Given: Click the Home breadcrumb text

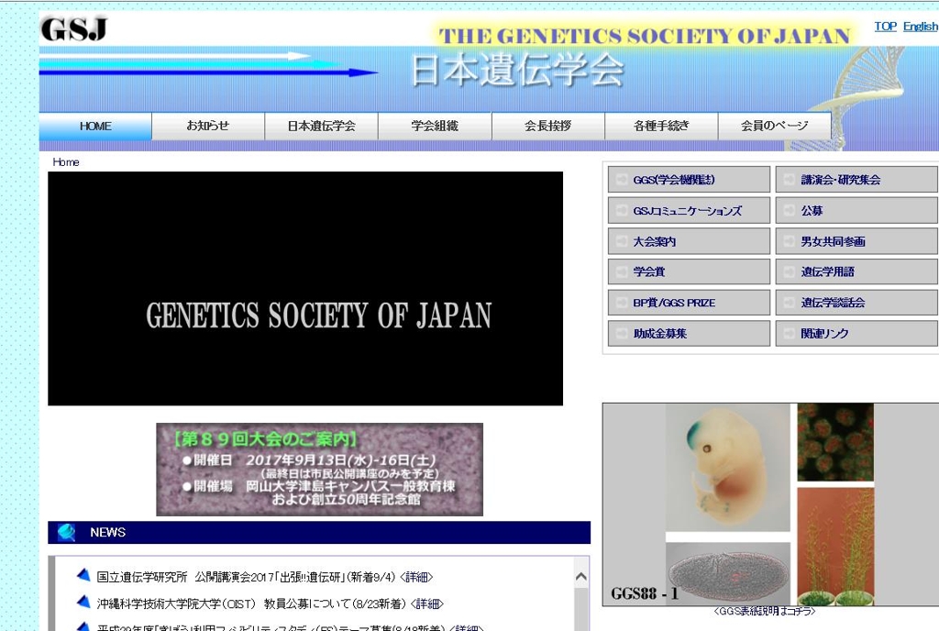Looking at the screenshot, I should [x=66, y=162].
